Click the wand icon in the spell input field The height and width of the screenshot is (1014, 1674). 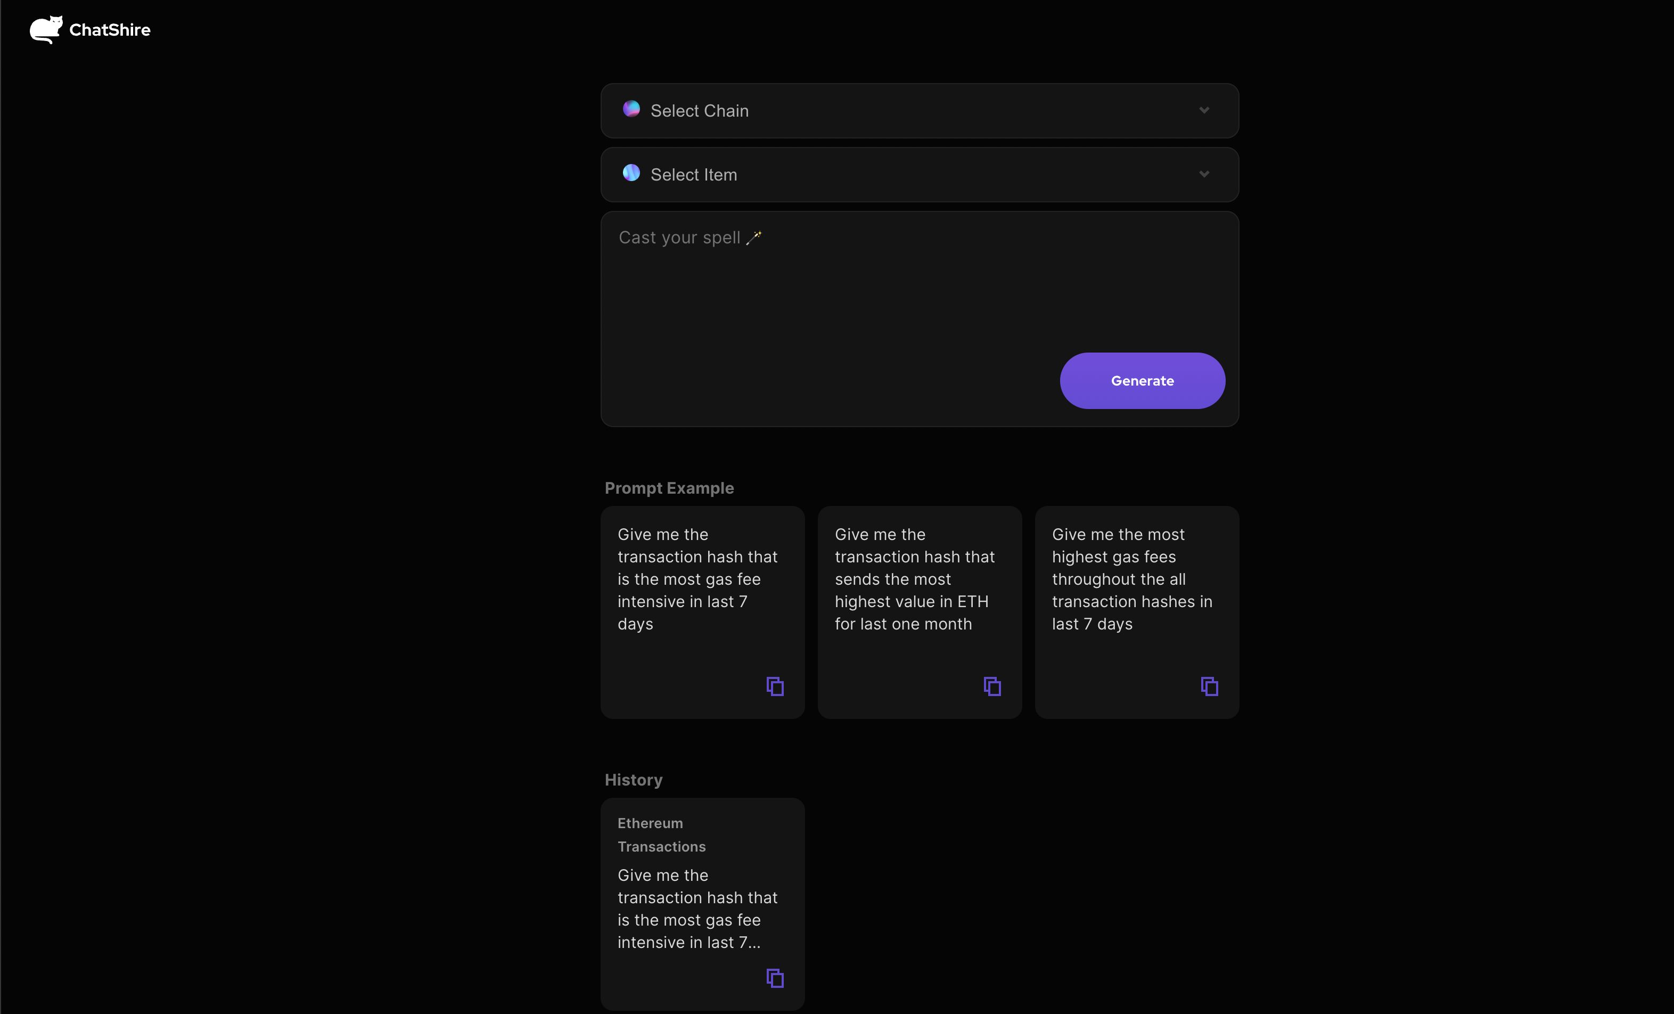(753, 235)
